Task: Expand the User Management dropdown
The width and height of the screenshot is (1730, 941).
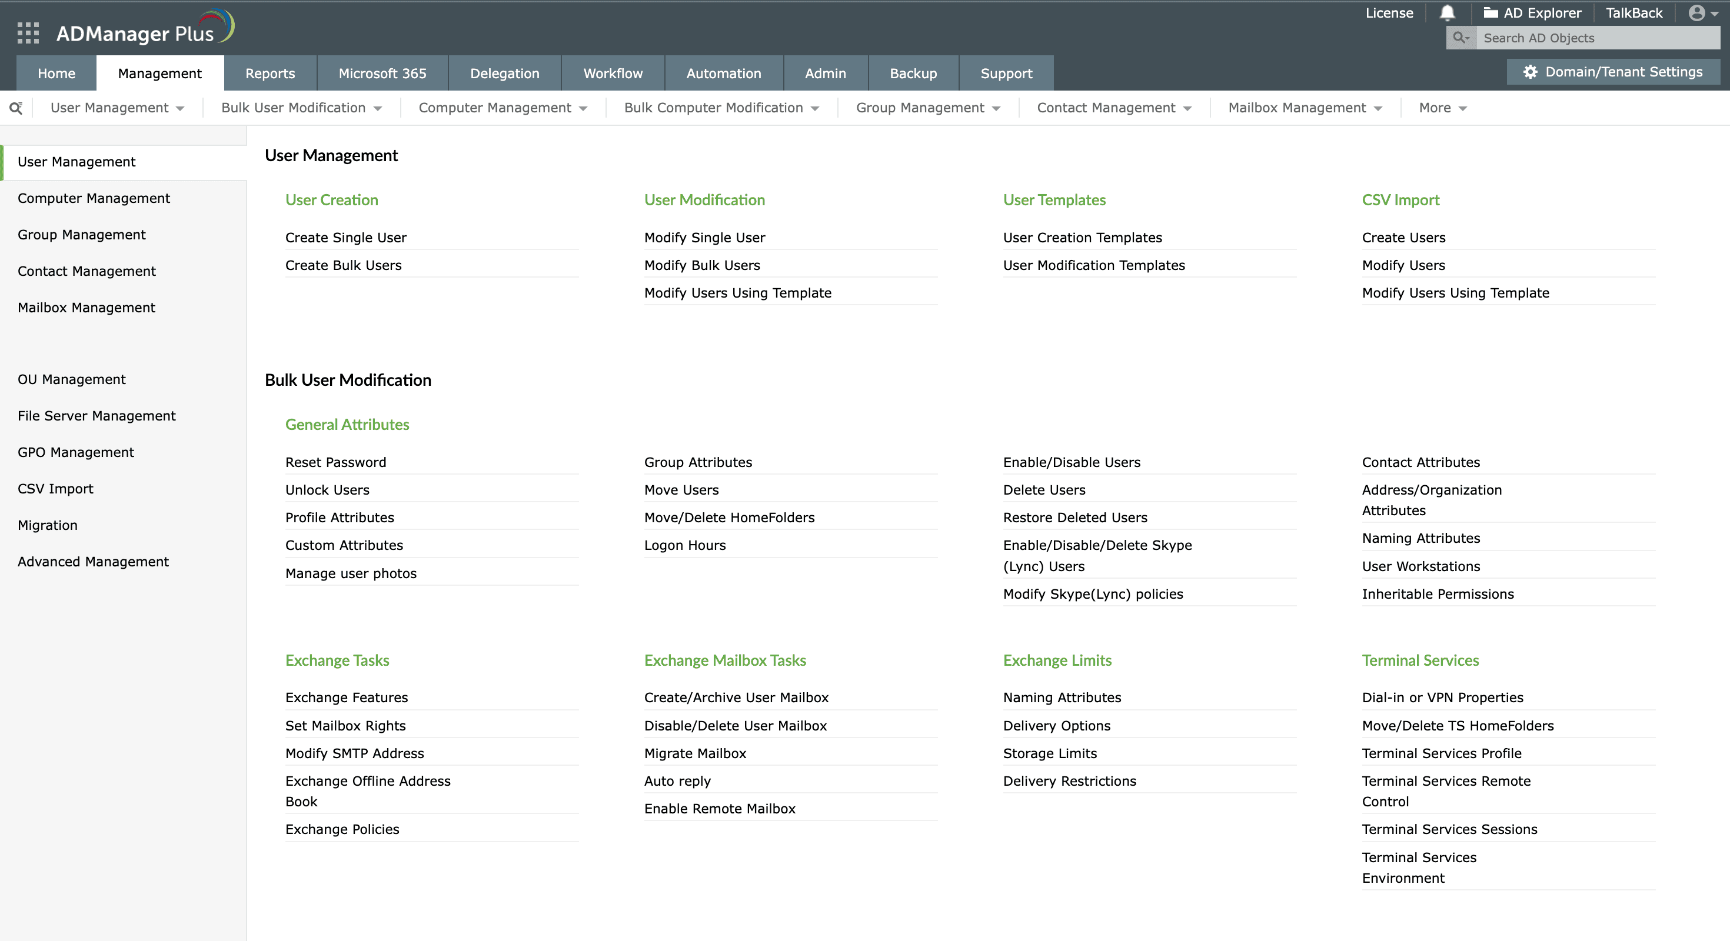Action: coord(117,108)
